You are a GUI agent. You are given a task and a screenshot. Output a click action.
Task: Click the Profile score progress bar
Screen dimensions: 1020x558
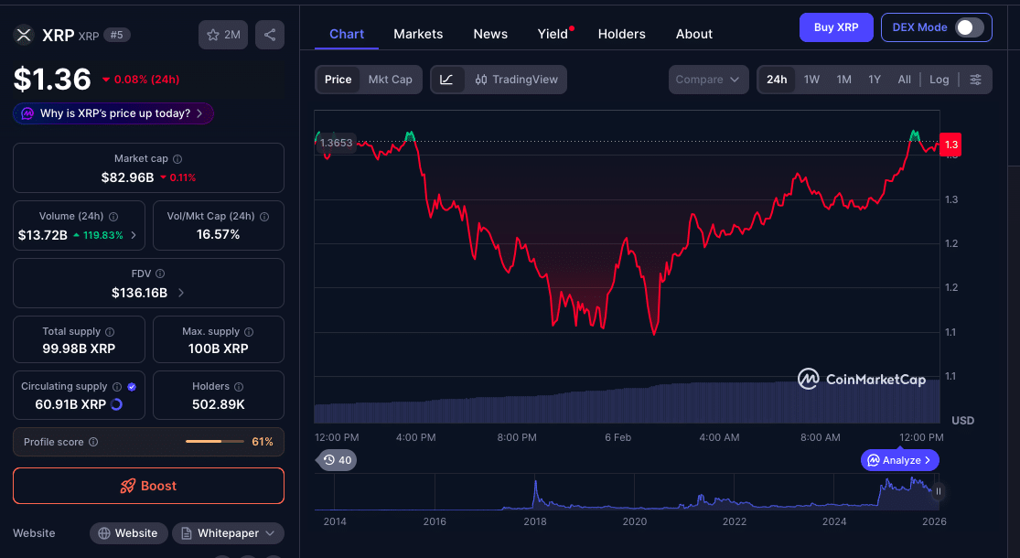pyautogui.click(x=215, y=442)
